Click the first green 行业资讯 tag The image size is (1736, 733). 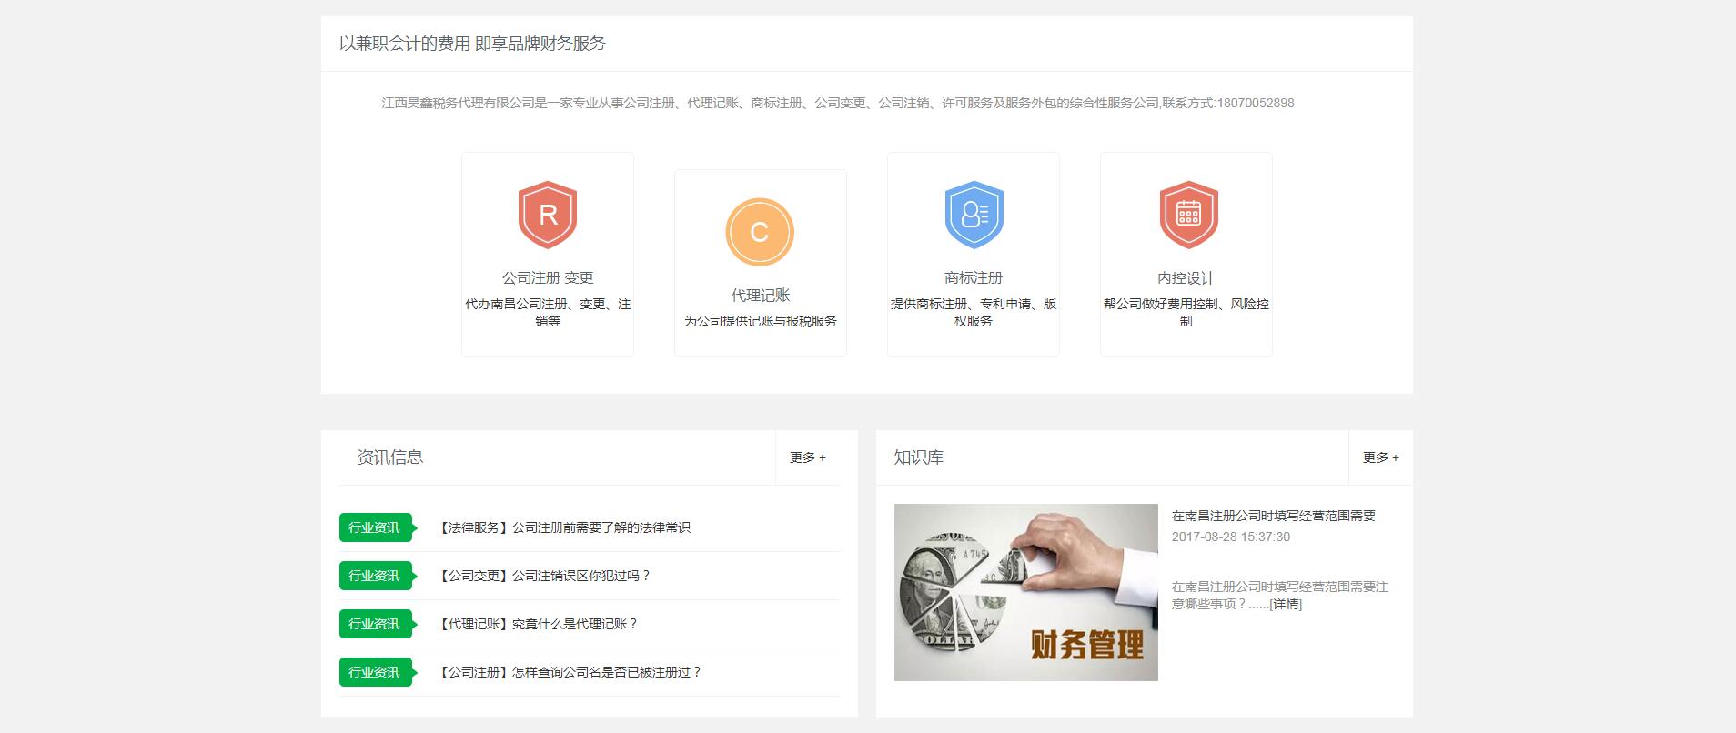[x=375, y=527]
